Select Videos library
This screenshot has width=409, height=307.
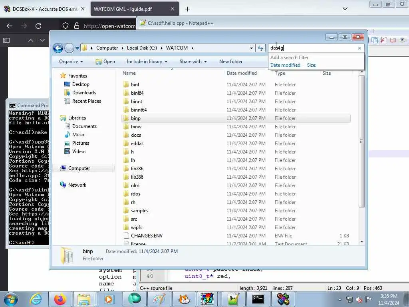coord(79,152)
